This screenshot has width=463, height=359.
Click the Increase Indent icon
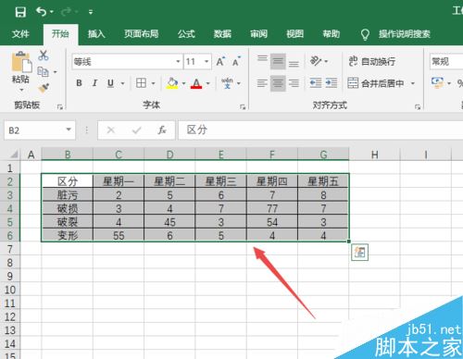[332, 83]
